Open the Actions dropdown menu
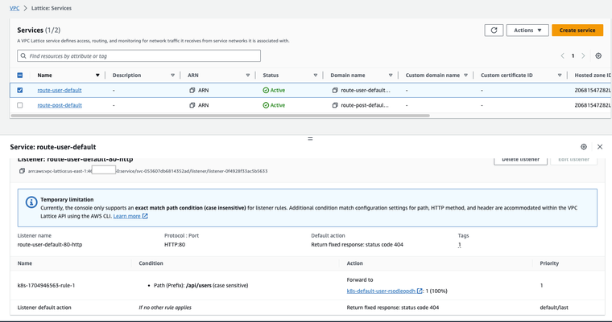This screenshot has width=612, height=322. coord(527,31)
